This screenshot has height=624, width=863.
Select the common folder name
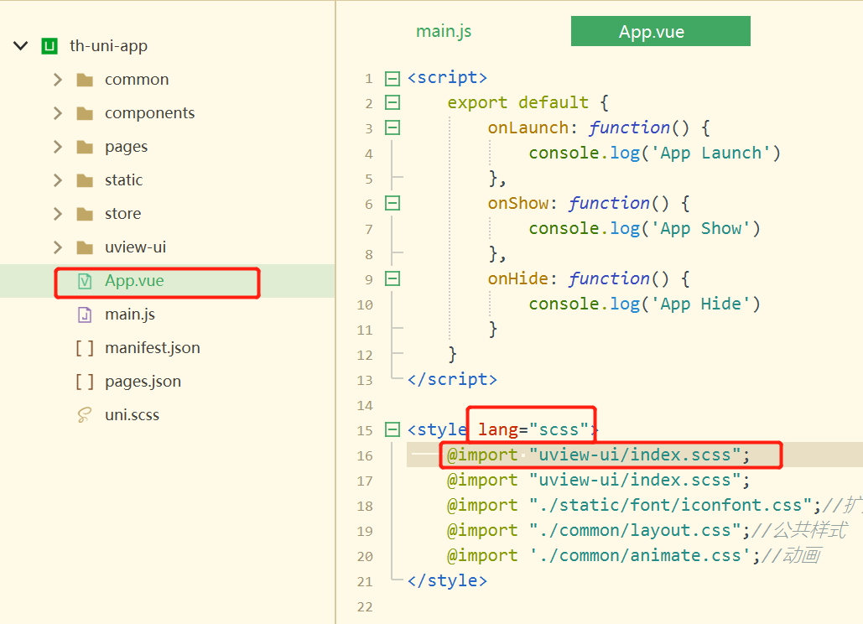tap(137, 80)
